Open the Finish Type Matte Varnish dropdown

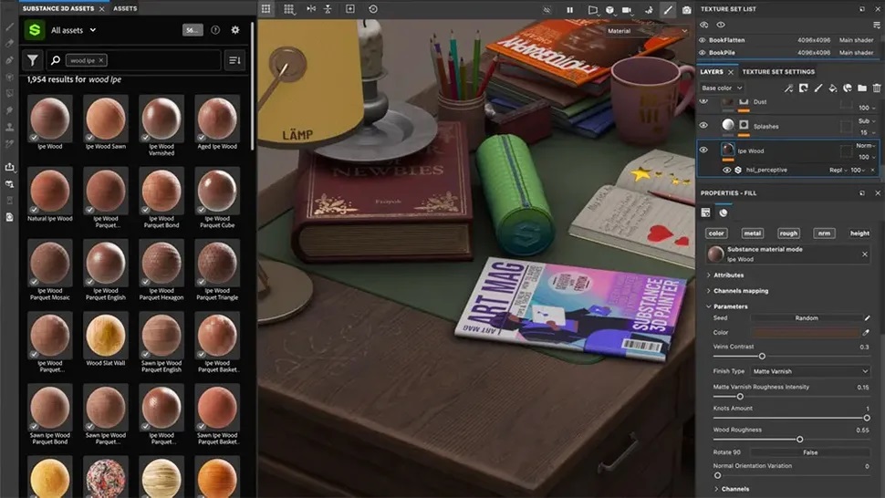point(810,371)
